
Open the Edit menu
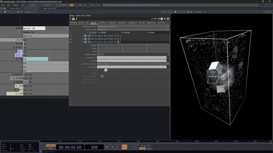pos(9,5)
